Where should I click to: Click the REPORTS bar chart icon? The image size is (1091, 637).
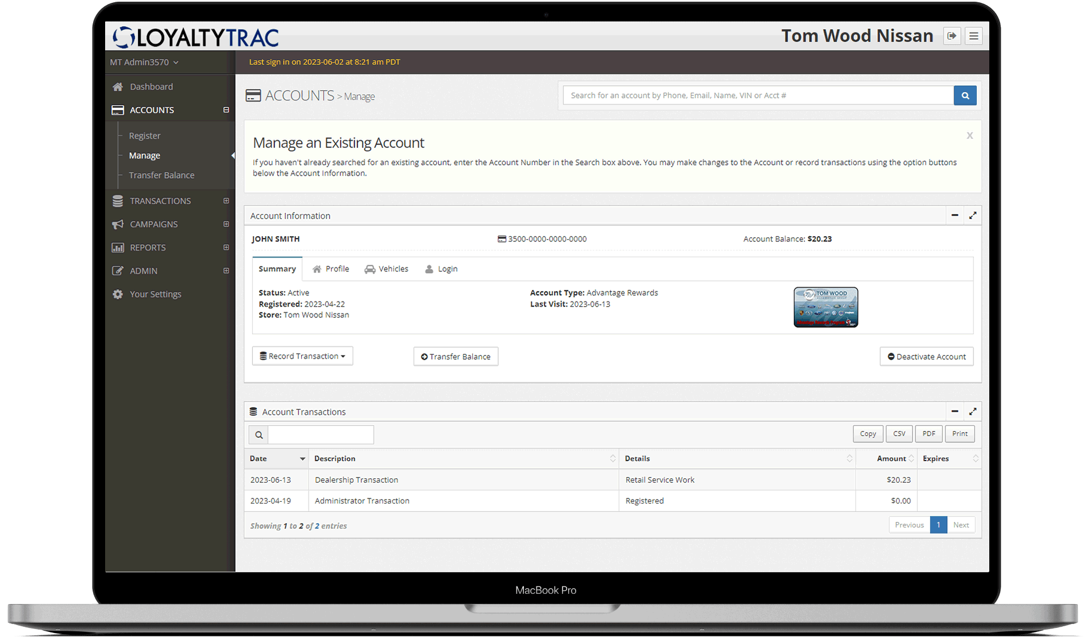[x=118, y=248]
